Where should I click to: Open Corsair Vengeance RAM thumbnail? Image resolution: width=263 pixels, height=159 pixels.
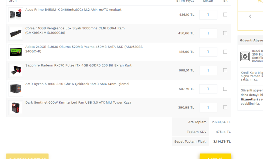click(15, 33)
